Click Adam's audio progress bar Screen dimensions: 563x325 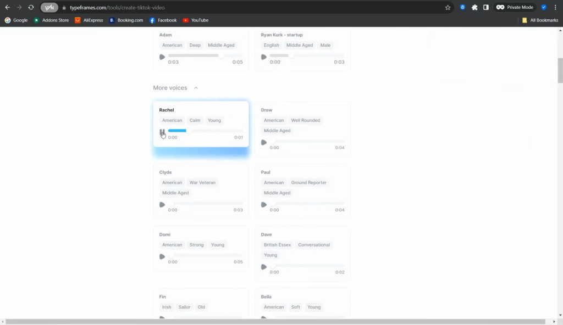click(x=206, y=55)
